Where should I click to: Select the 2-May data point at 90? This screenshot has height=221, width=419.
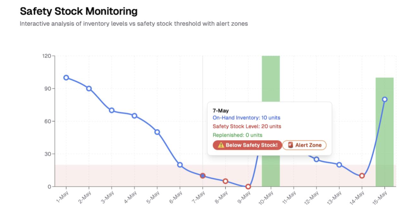[89, 88]
